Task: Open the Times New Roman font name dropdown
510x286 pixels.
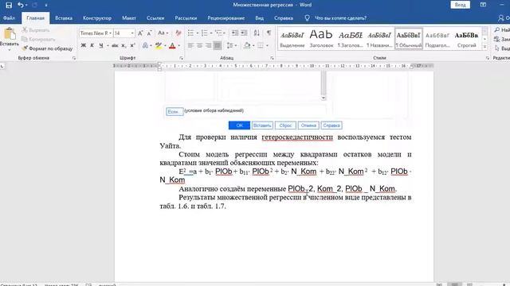Action: [x=110, y=33]
